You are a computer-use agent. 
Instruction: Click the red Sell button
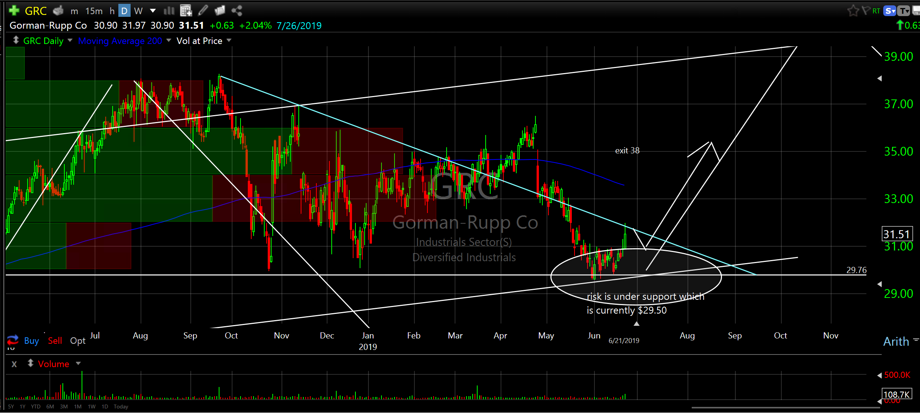click(x=55, y=340)
